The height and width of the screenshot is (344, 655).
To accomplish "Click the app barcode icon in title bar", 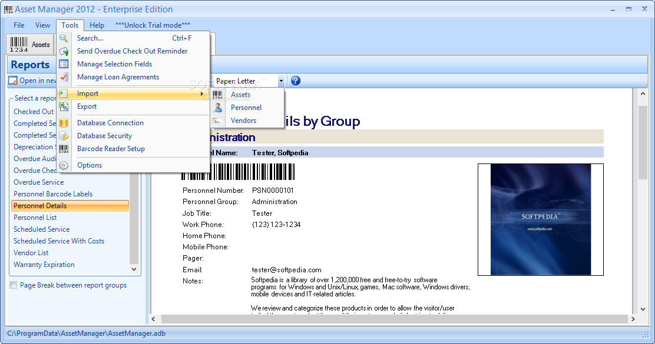I will pyautogui.click(x=8, y=9).
